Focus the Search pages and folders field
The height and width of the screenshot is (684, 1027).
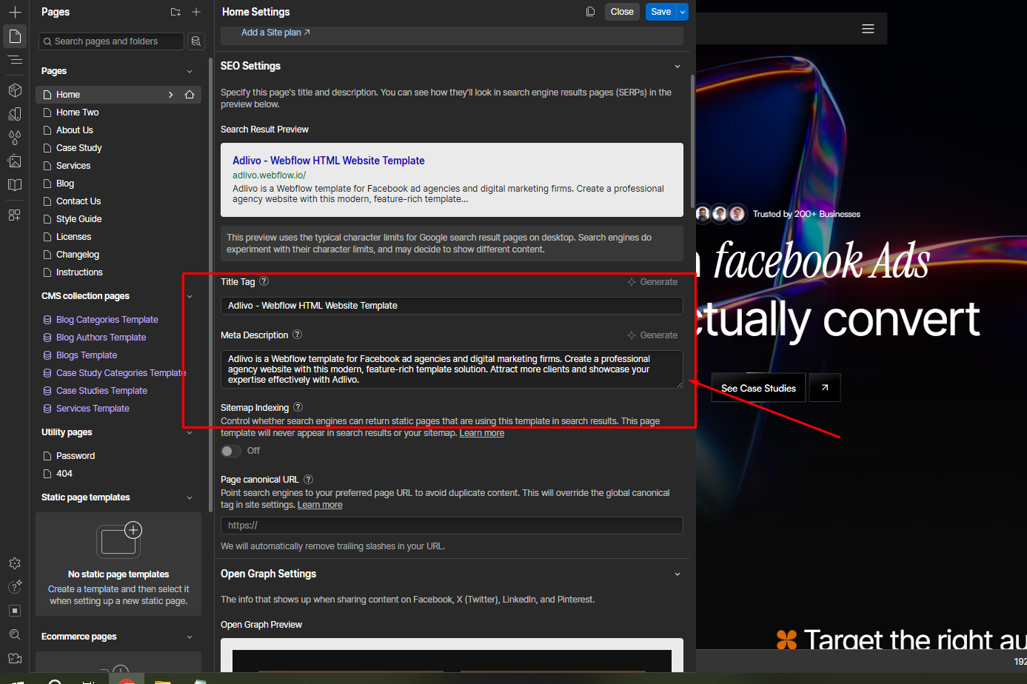pyautogui.click(x=111, y=41)
